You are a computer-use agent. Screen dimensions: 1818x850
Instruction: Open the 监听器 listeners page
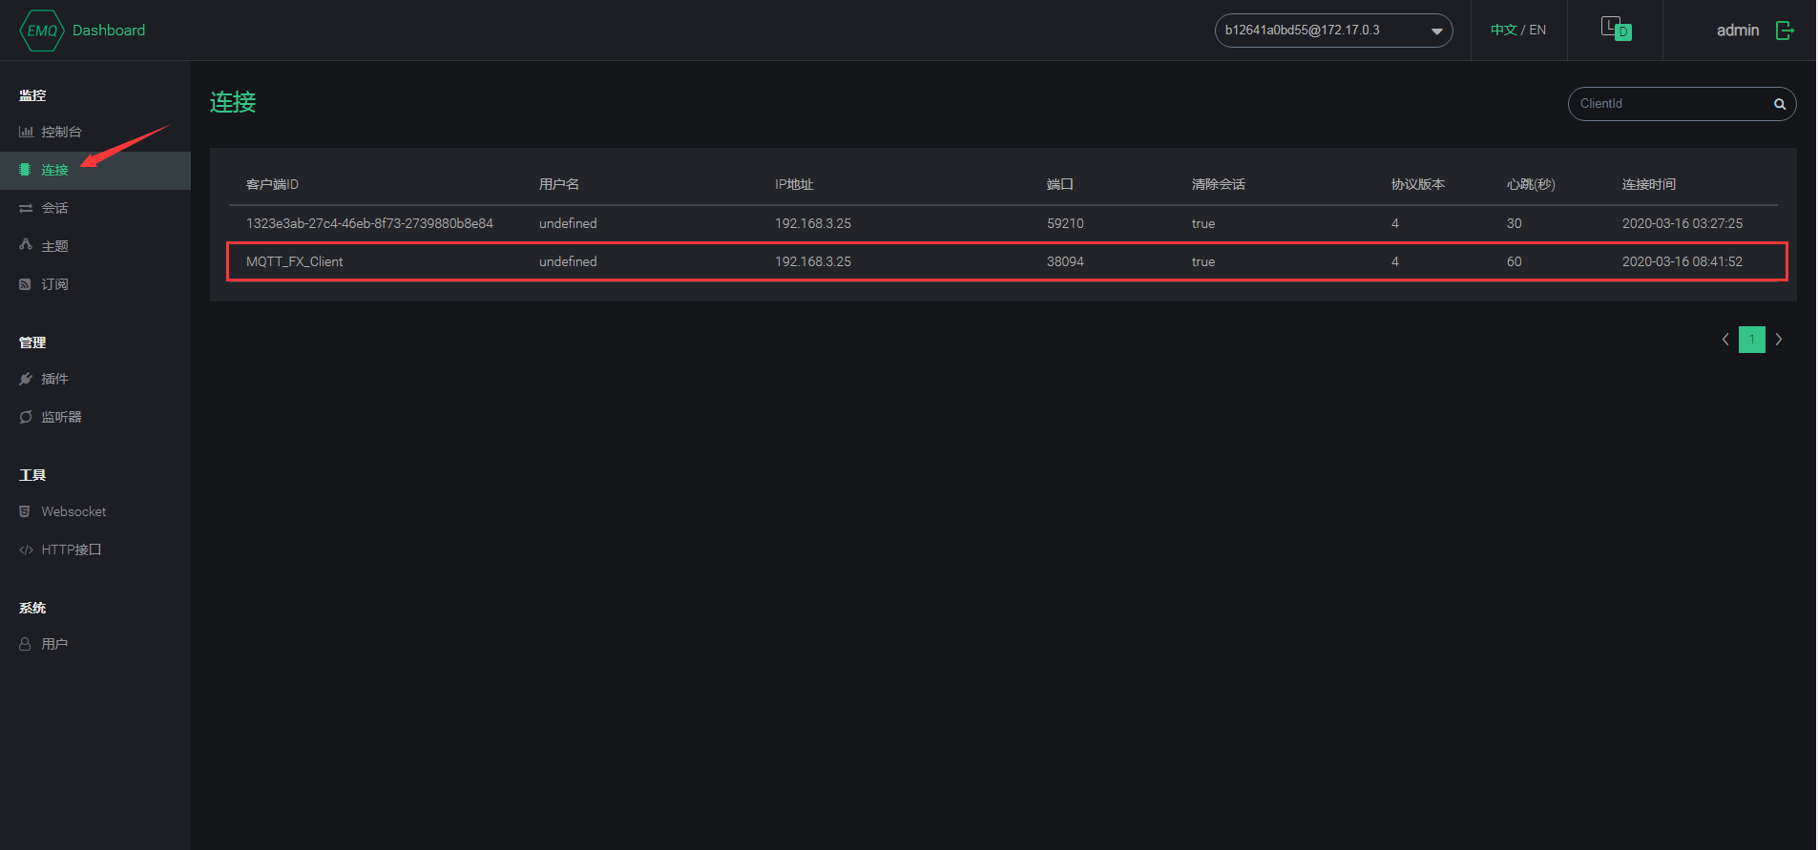click(61, 417)
